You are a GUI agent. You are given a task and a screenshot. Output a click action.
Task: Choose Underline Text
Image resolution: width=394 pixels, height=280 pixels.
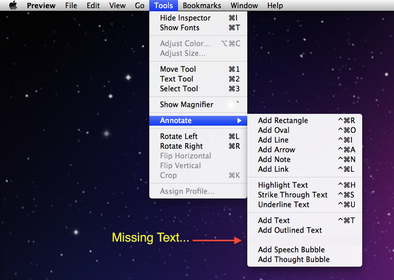(x=305, y=205)
